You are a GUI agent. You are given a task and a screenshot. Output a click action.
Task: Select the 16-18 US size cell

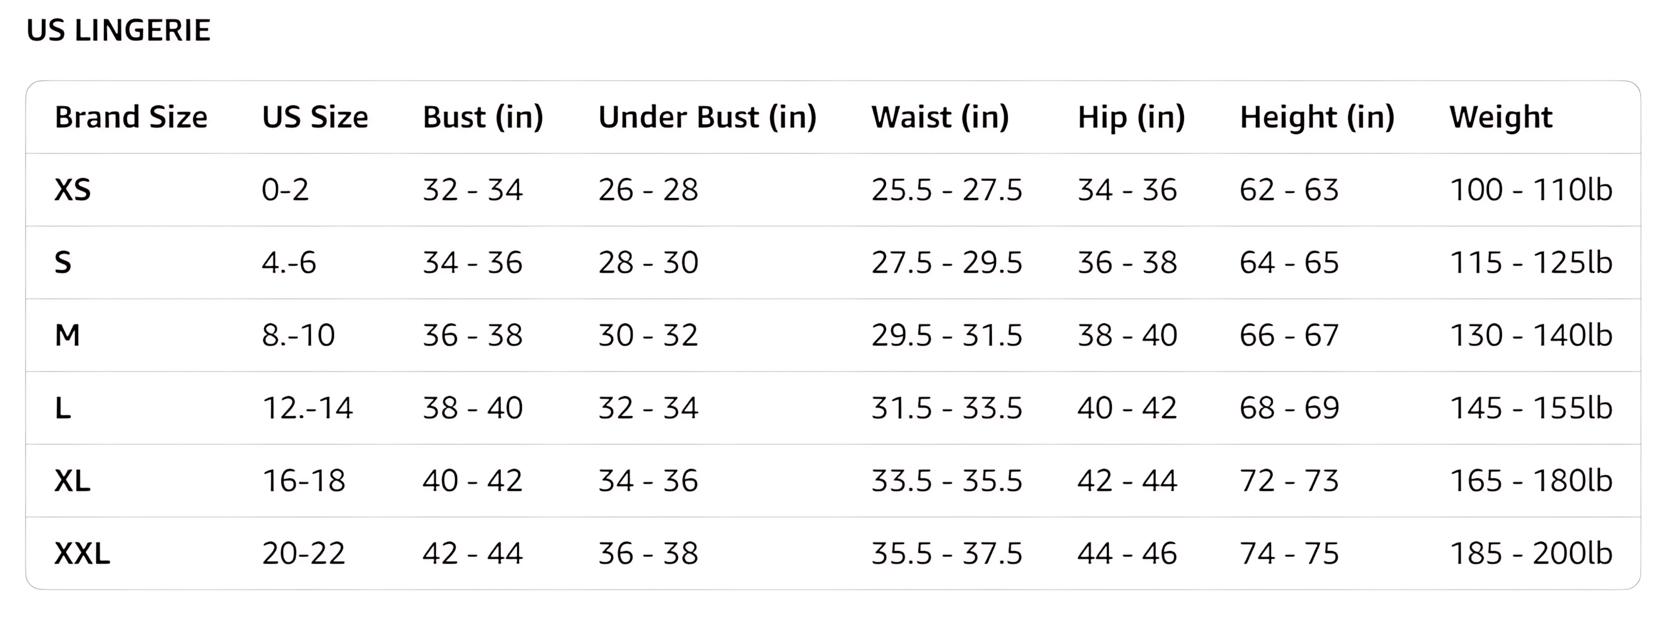coord(303,481)
